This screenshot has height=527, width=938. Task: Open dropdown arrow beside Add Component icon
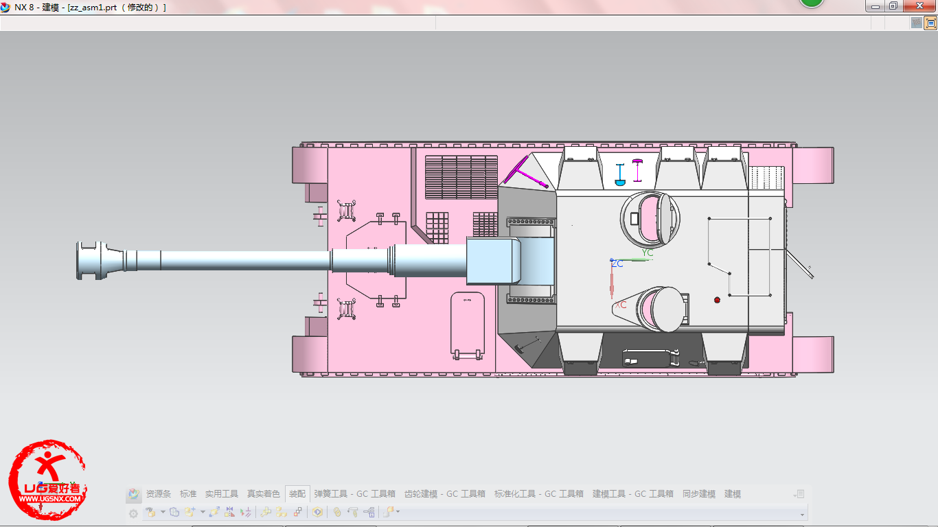[203, 512]
